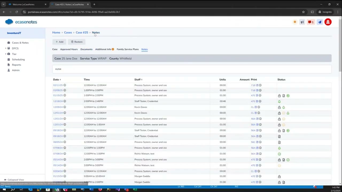The width and height of the screenshot is (342, 192).
Task: Go to Home in the breadcrumb
Action: click(56, 33)
